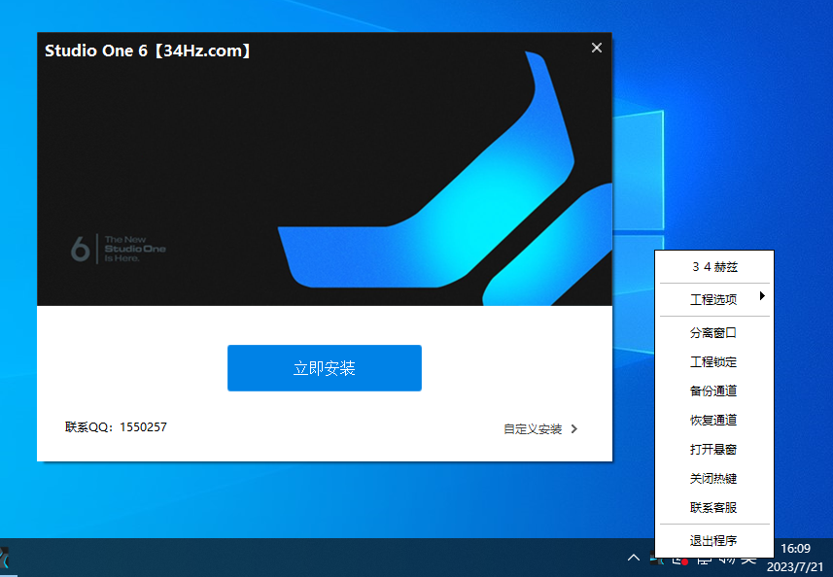Choose 恢复通道 from the menu
The image size is (833, 577).
714,421
